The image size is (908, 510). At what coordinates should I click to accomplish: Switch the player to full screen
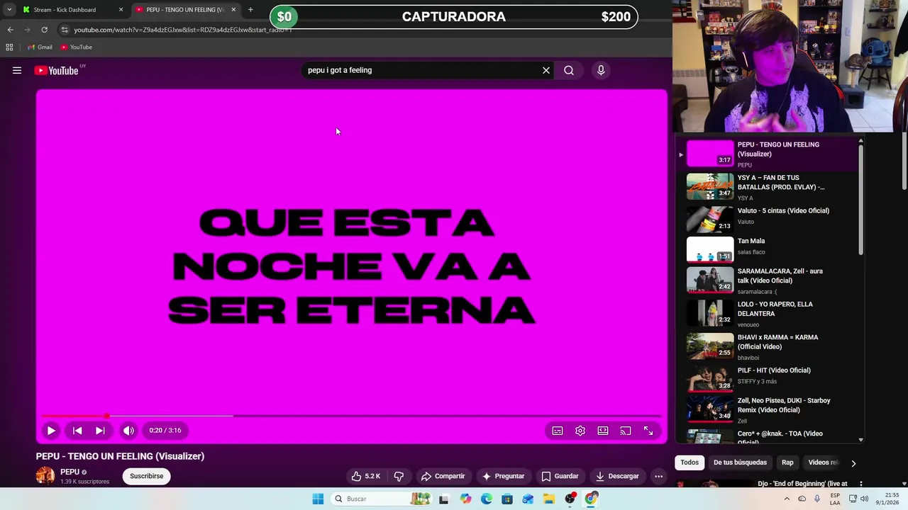point(648,430)
